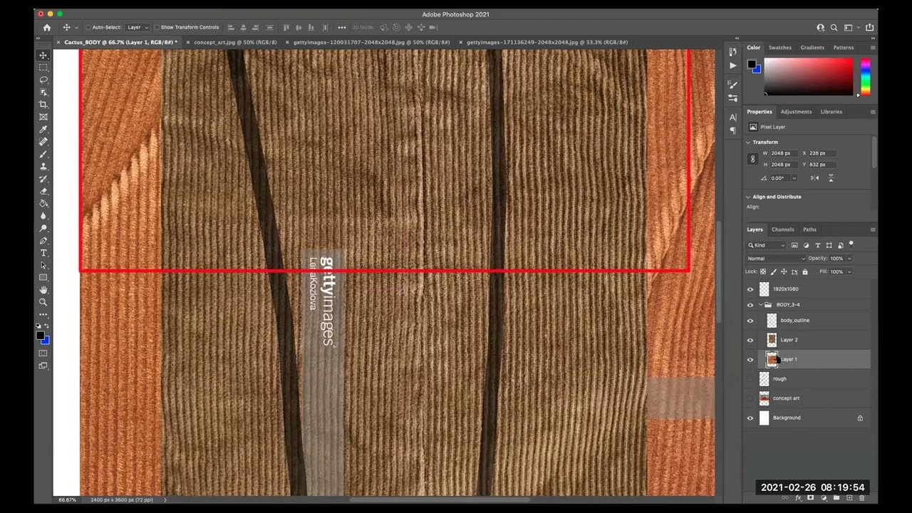Select the Clone Stamp tool
Screen dimensions: 912x513
click(x=43, y=166)
